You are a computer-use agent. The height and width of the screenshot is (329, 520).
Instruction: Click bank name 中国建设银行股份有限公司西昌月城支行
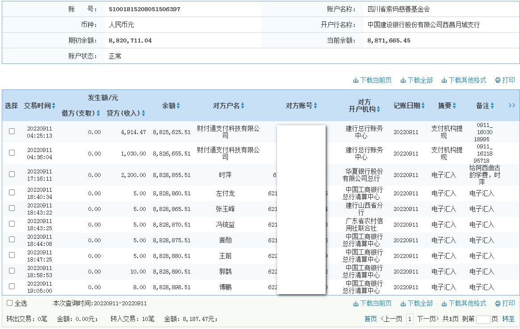point(424,25)
